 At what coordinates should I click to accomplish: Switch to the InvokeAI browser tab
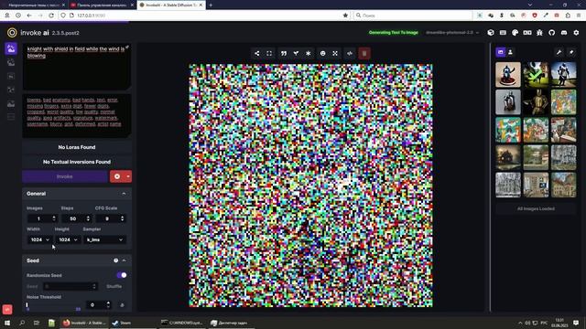click(x=171, y=5)
